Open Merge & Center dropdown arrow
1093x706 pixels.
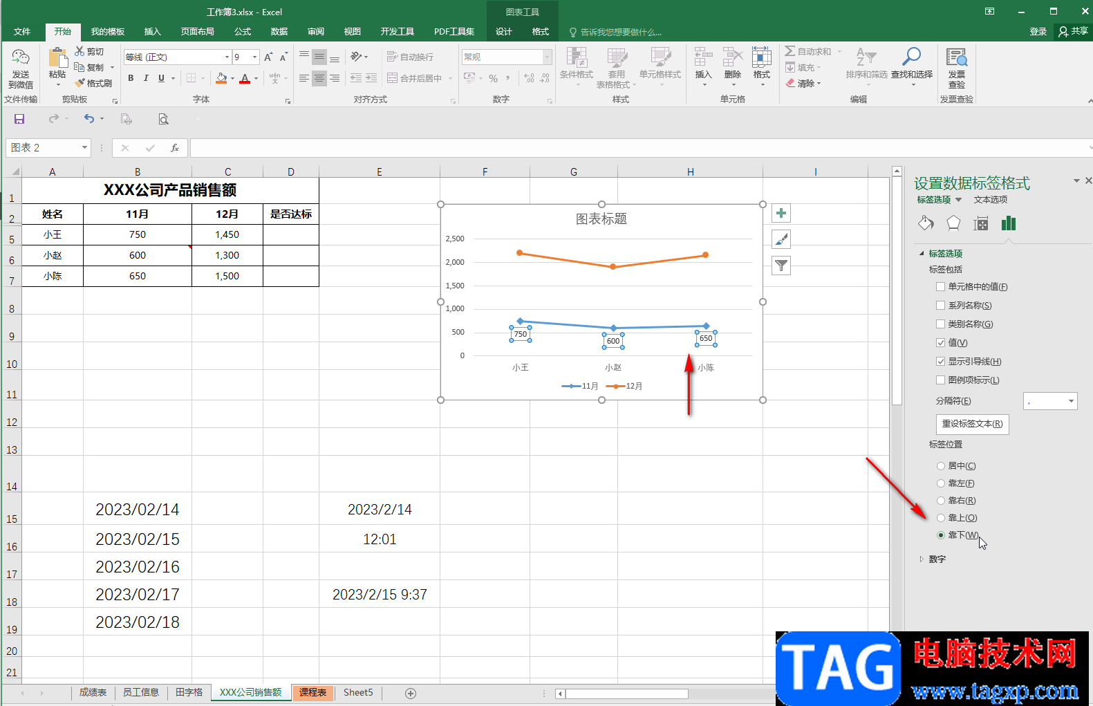(451, 78)
